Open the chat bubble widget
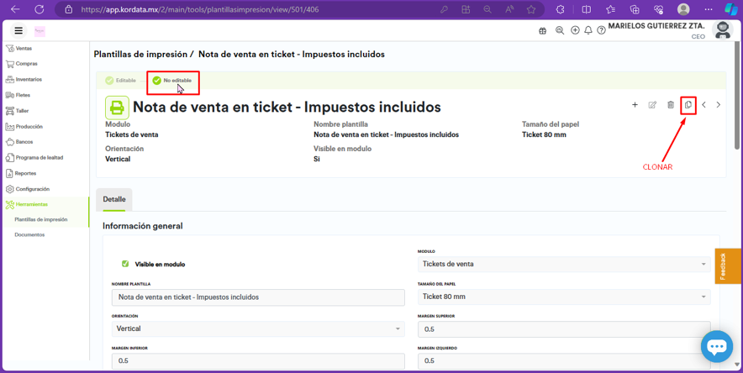Screen dimensions: 743x373 (716, 346)
